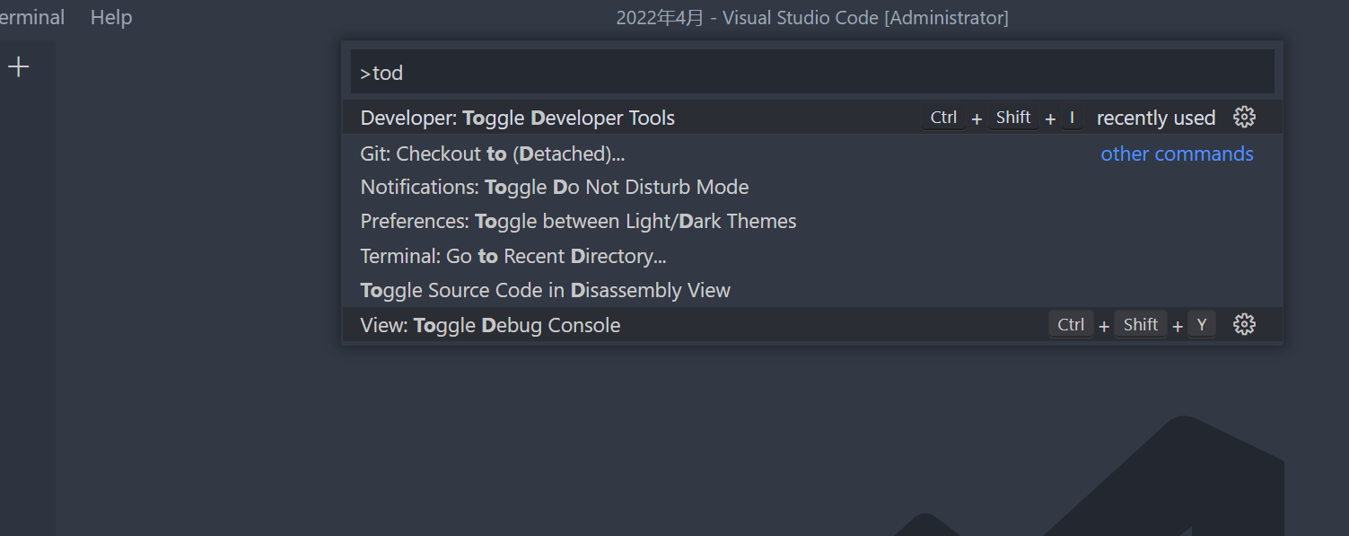Image resolution: width=1349 pixels, height=536 pixels.
Task: Choose Terminal: Go to Recent Directory
Action: (511, 256)
